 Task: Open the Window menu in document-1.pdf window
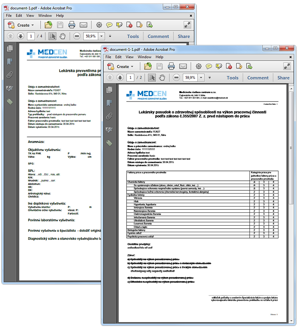tap(45, 16)
